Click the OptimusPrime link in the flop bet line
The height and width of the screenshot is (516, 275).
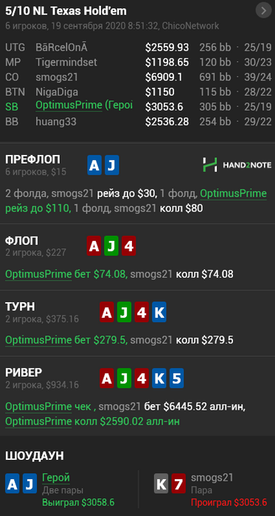[38, 274]
